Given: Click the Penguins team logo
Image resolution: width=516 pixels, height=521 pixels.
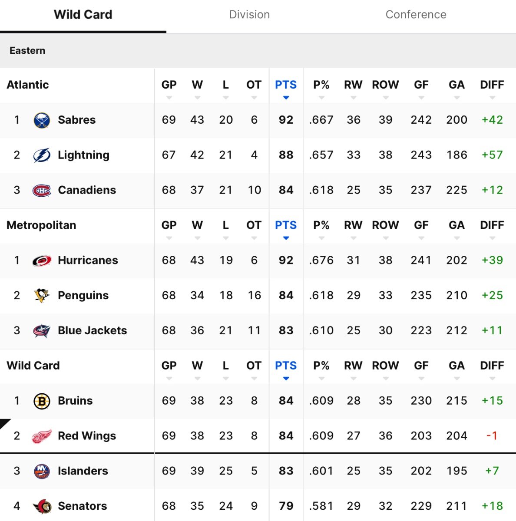Looking at the screenshot, I should pyautogui.click(x=42, y=296).
